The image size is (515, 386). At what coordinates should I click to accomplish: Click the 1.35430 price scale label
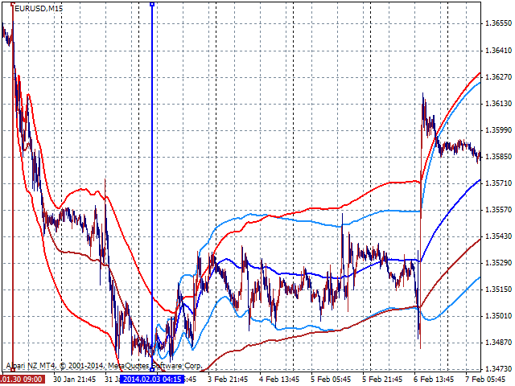(x=498, y=236)
